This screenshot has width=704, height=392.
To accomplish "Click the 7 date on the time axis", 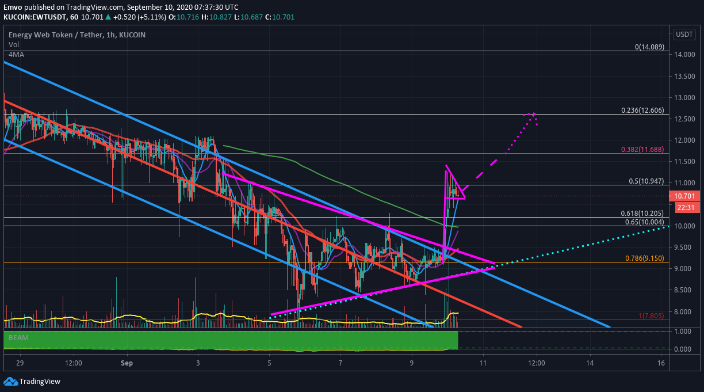I will point(340,363).
